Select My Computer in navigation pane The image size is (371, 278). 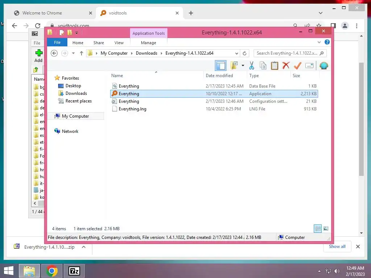click(x=75, y=116)
